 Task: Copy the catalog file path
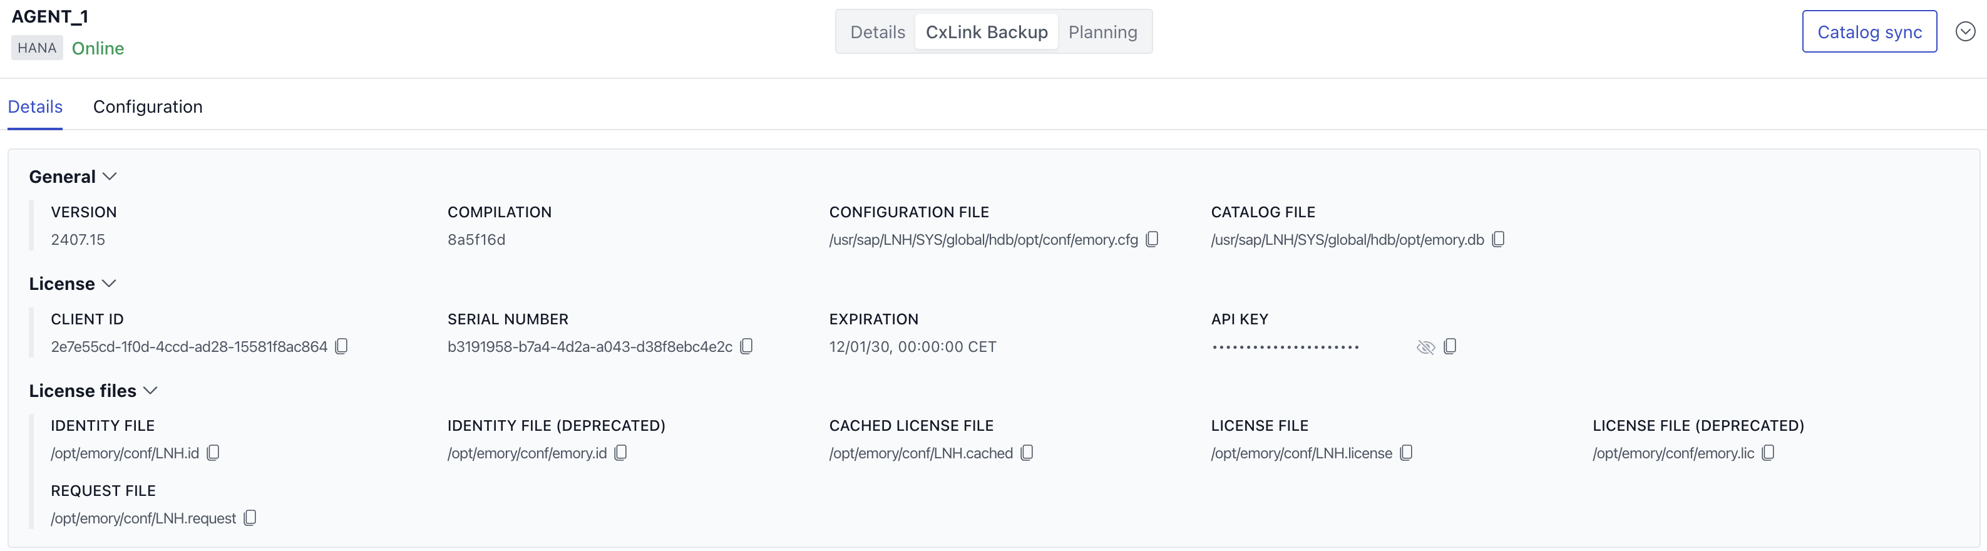point(1498,239)
